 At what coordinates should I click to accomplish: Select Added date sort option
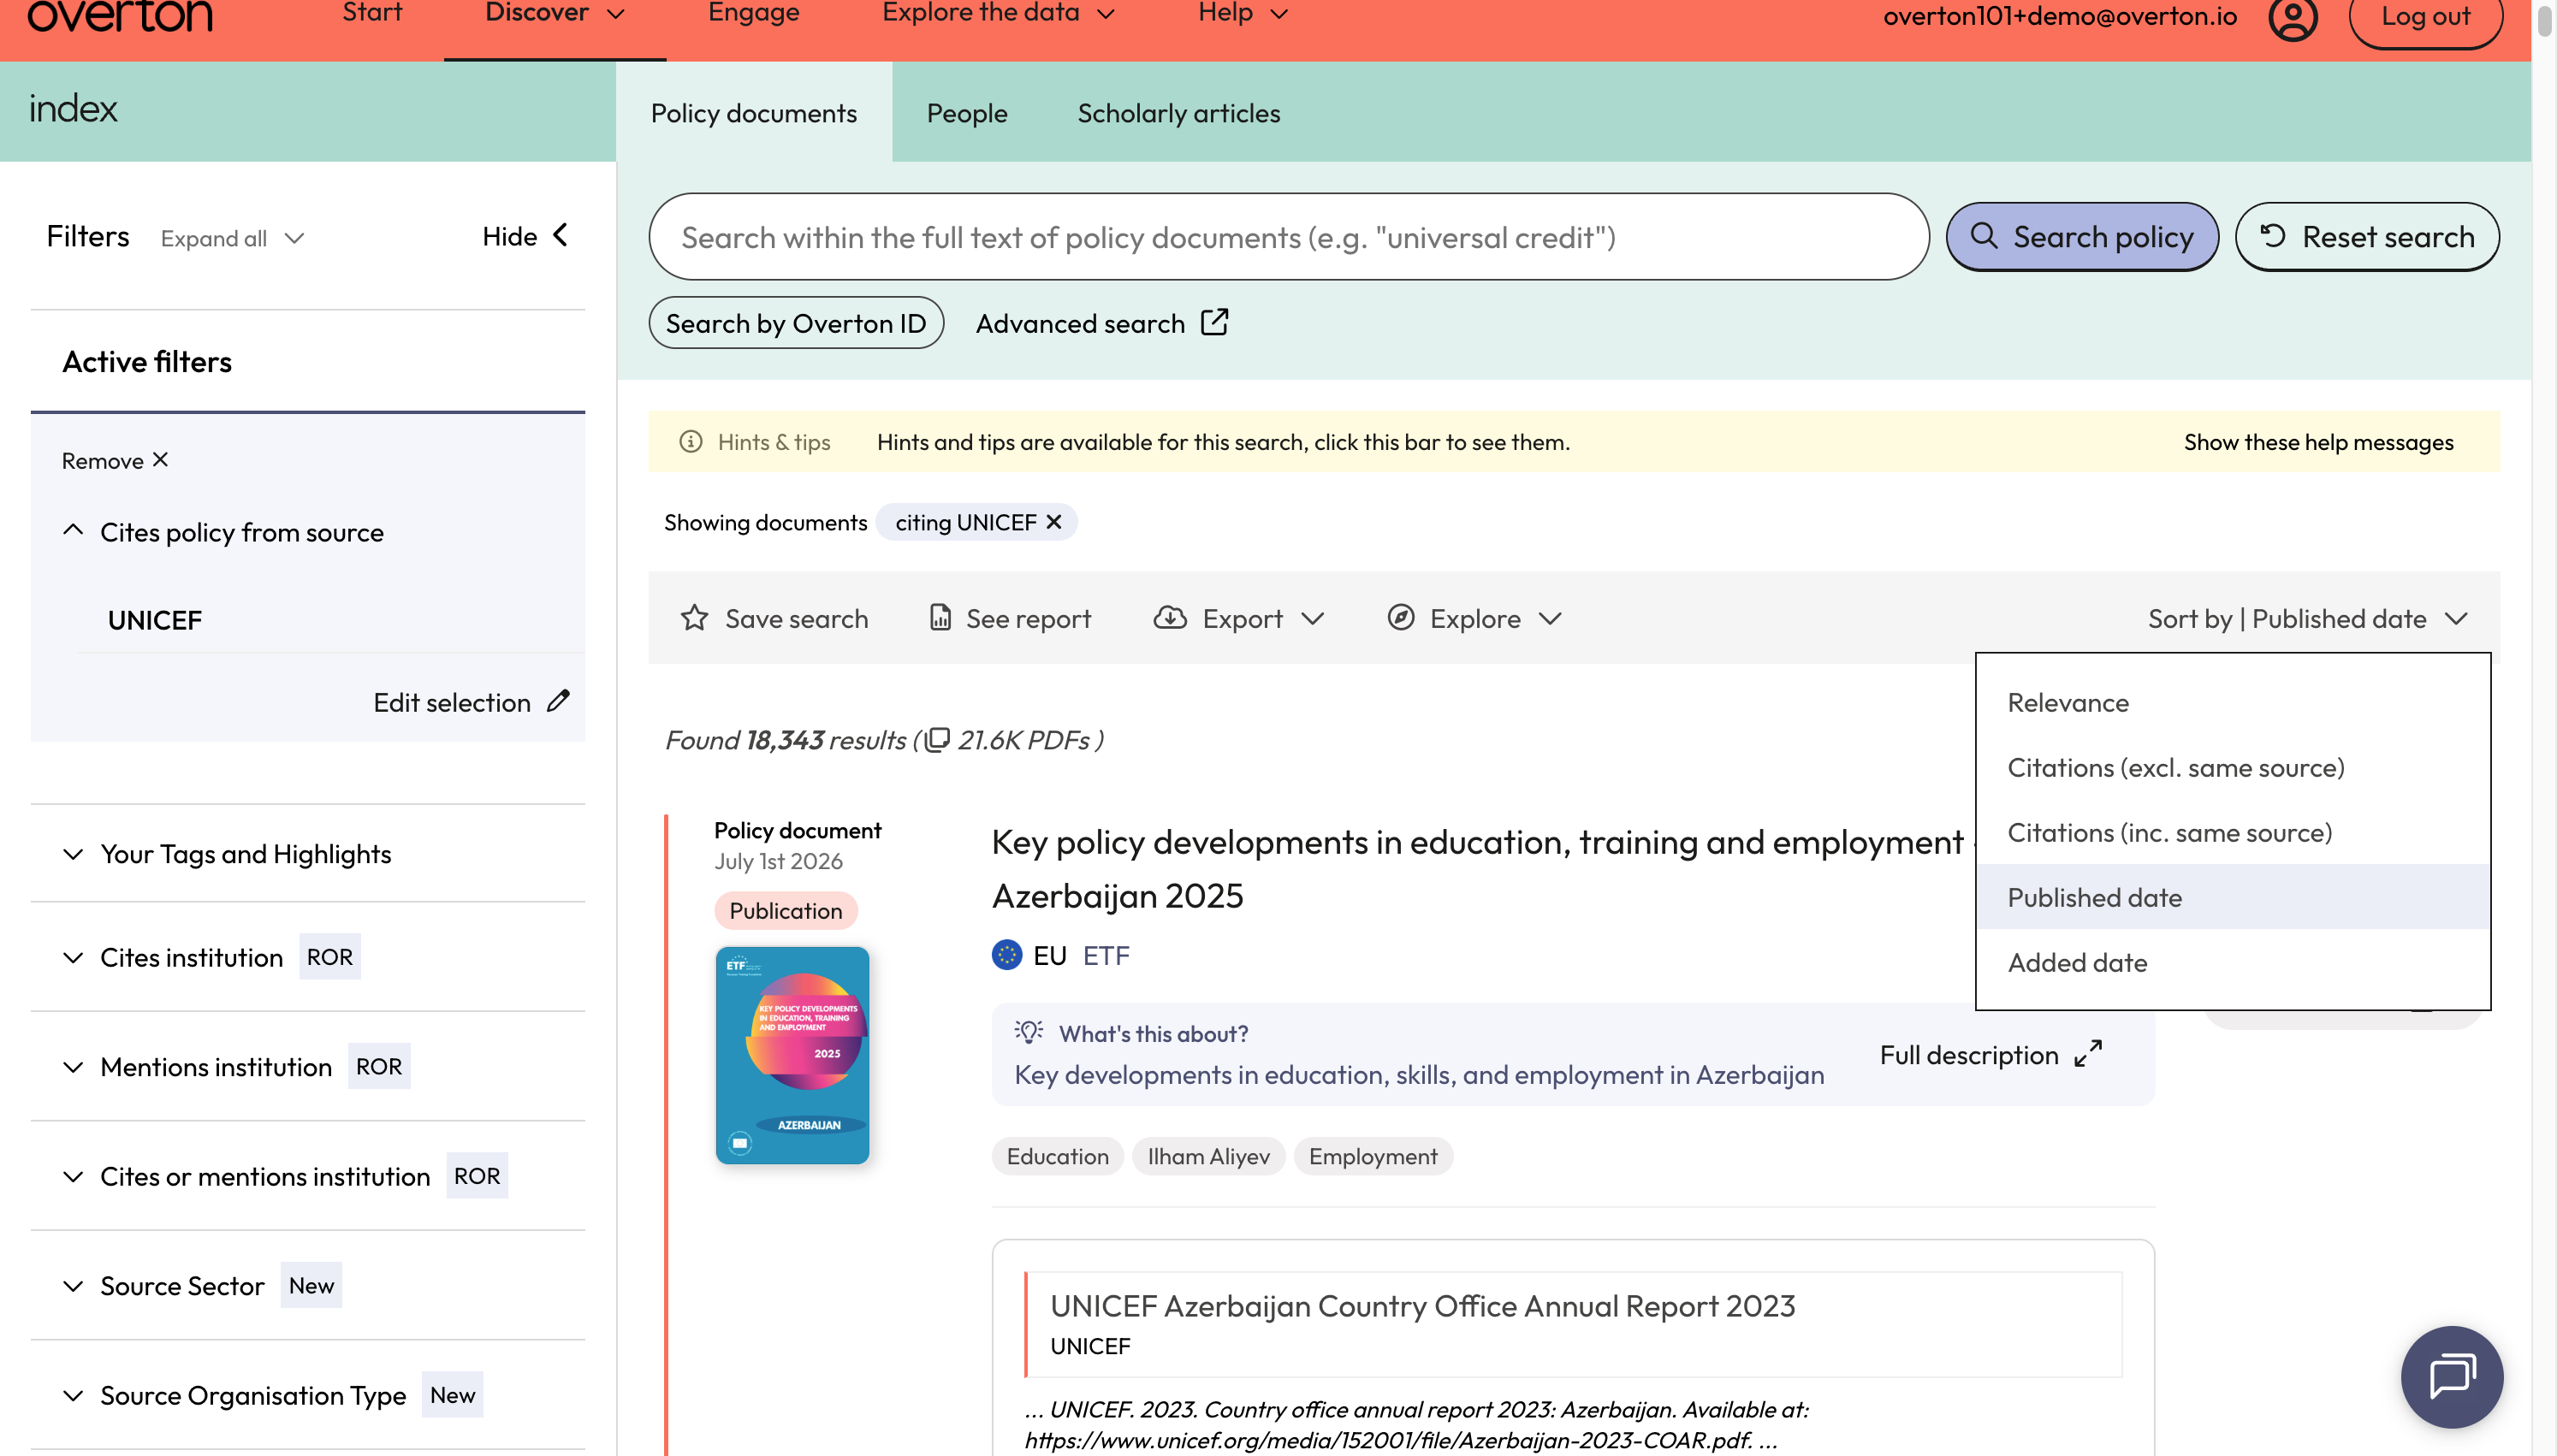click(x=2232, y=962)
